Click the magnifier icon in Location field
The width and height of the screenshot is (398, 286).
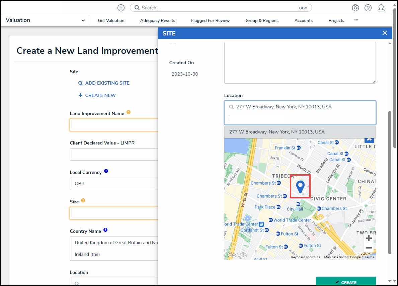tap(231, 107)
